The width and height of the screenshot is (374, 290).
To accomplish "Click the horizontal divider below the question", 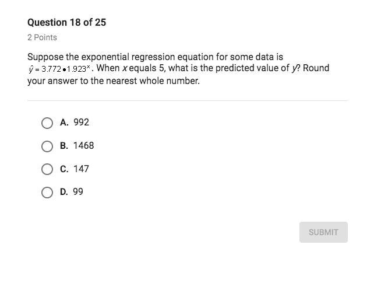I will click(x=187, y=100).
